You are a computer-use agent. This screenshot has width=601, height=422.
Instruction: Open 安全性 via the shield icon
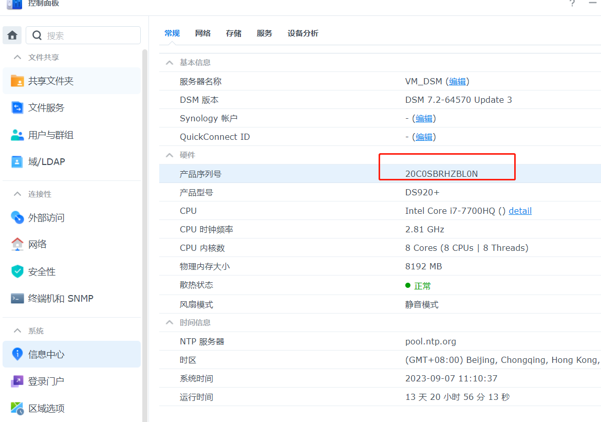[x=17, y=271]
